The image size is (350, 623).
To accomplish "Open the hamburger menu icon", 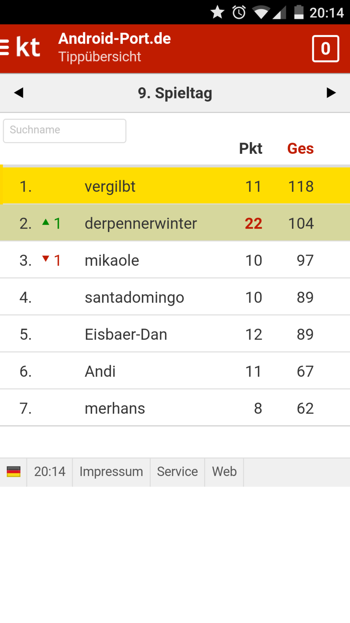I will pos(5,48).
